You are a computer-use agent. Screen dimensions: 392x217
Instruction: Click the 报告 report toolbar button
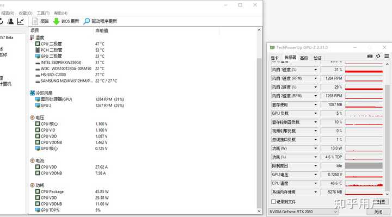click(x=40, y=21)
